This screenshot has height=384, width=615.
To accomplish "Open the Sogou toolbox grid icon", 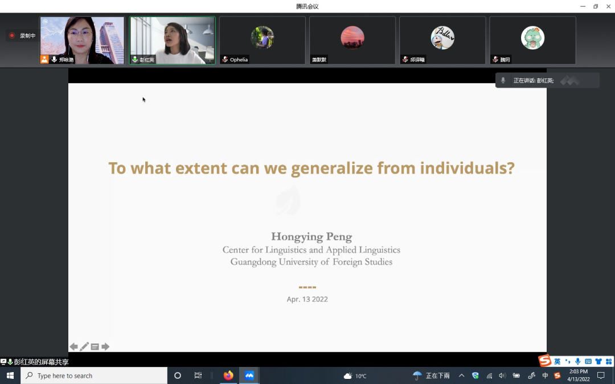I will 608,362.
